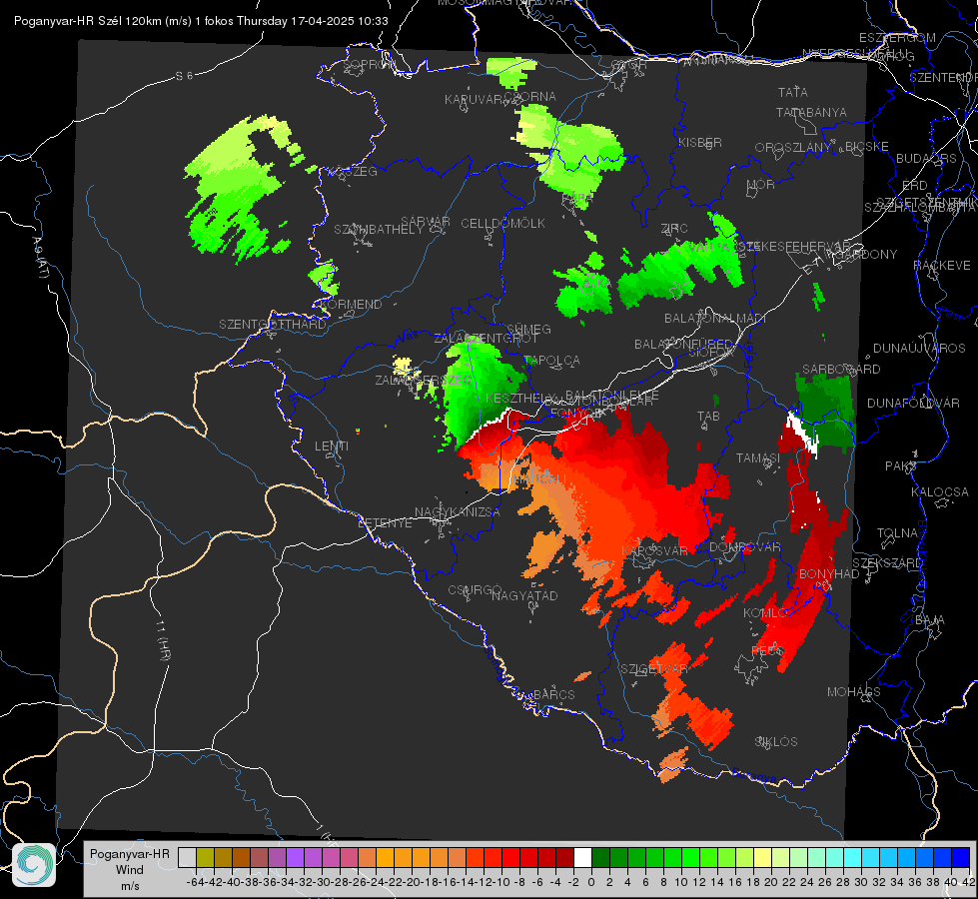Click the BONYHÁD label
The image size is (978, 899).
point(829,574)
